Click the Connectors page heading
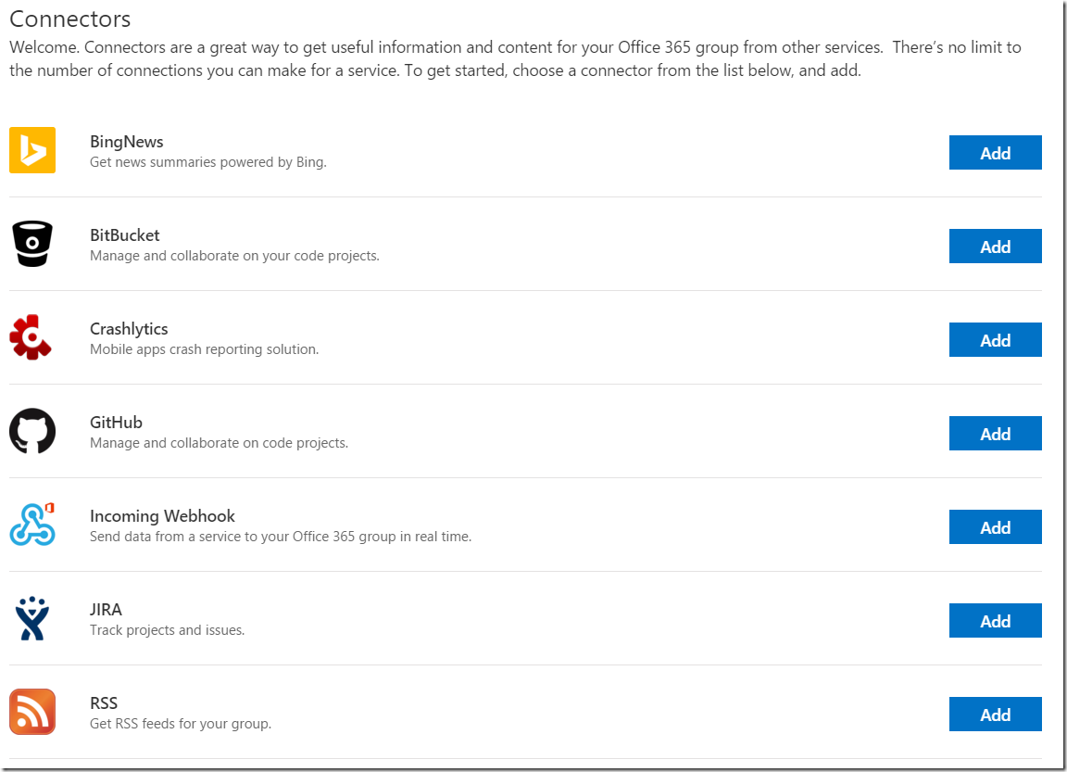Viewport: 1067px width, 772px height. 69,19
